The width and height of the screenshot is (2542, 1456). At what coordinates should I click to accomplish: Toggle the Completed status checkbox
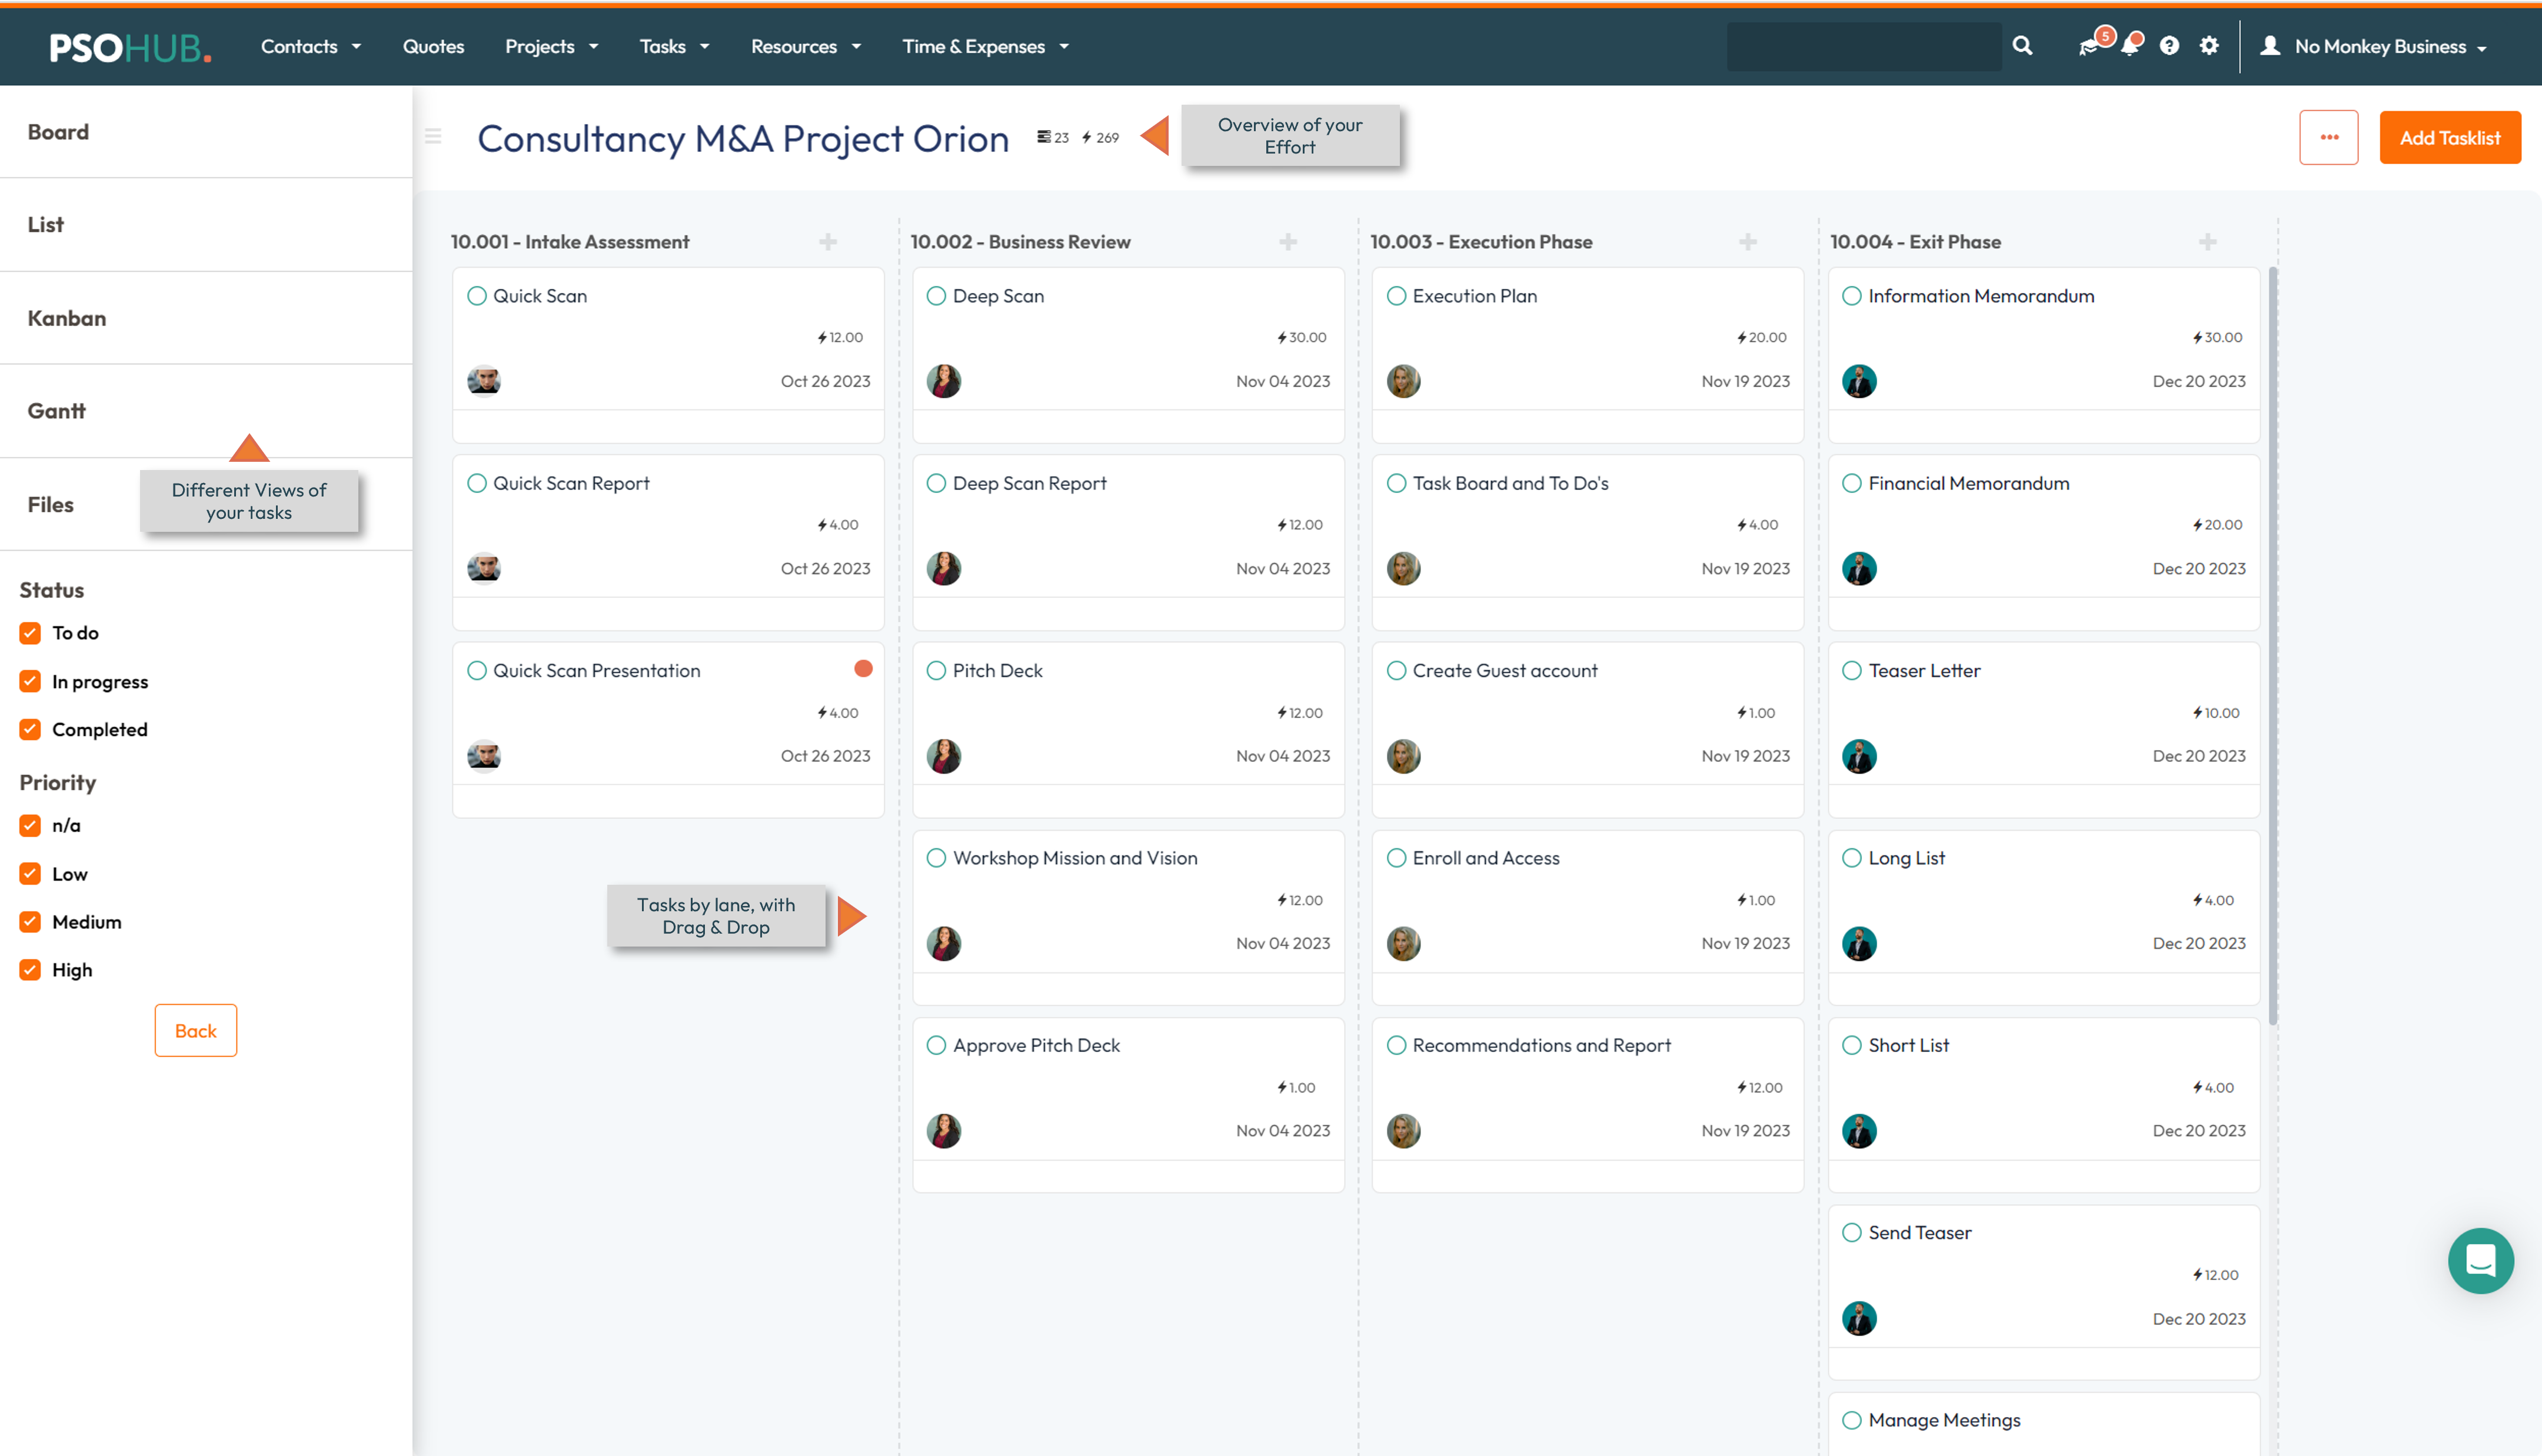(x=30, y=729)
